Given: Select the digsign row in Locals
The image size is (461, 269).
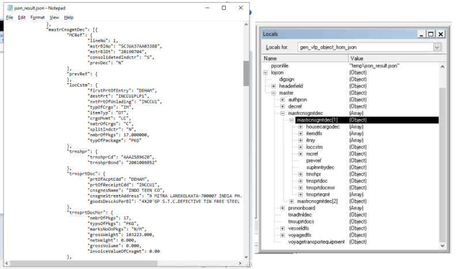Looking at the screenshot, I should [350, 79].
